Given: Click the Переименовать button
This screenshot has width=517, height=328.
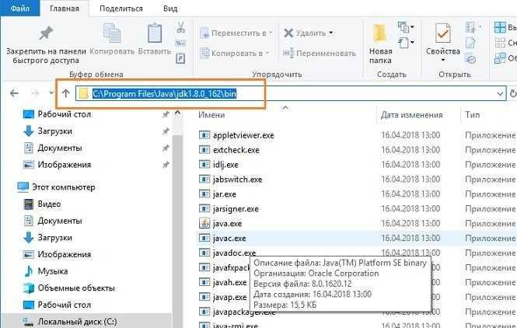Looking at the screenshot, I should 320,53.
